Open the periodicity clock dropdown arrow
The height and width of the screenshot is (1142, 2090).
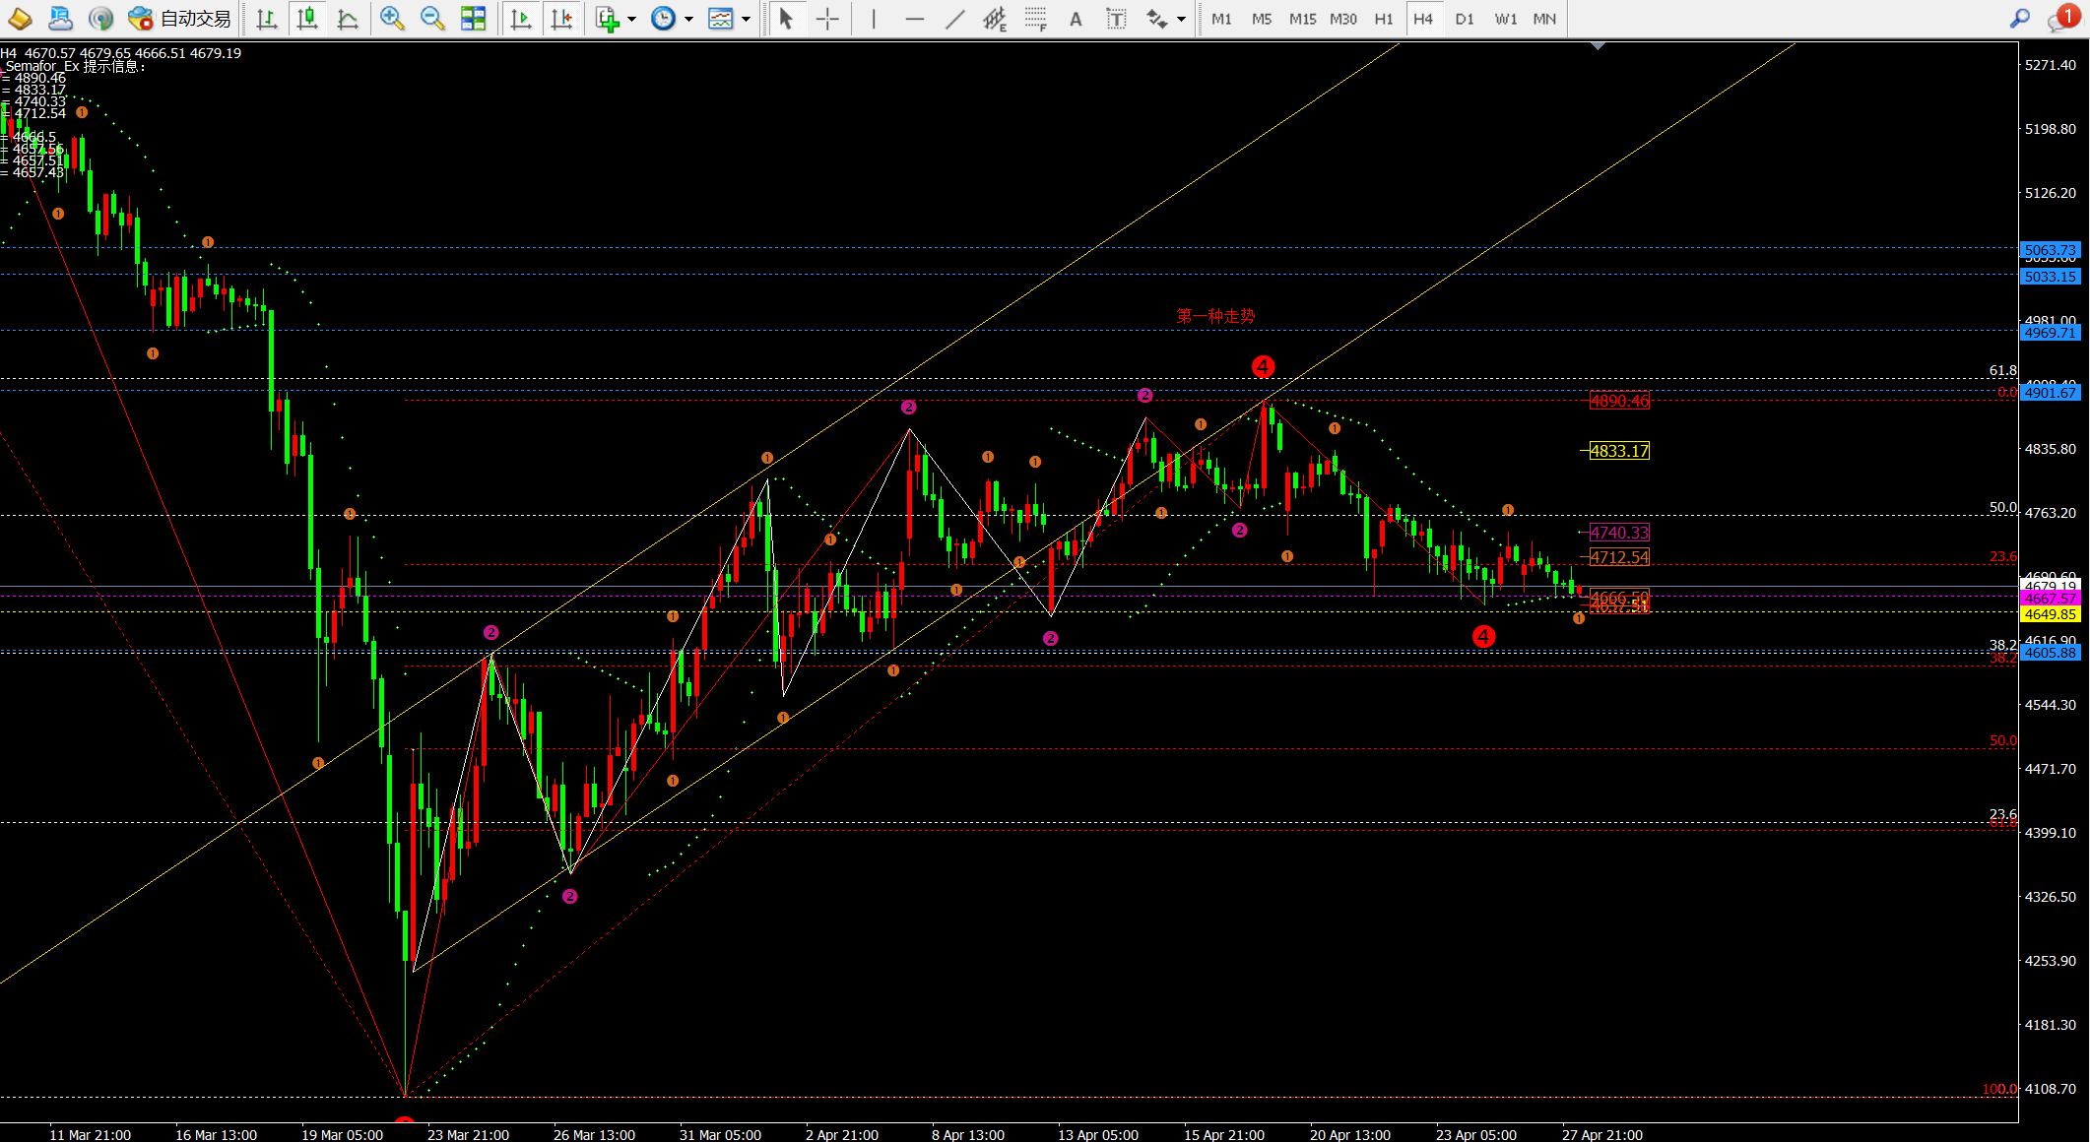click(688, 19)
